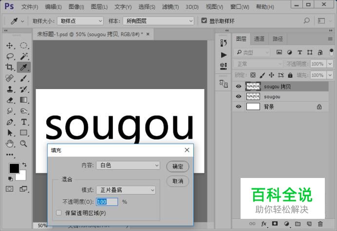Create a new group folder icon
Viewport: 337px width, 231px height.
click(298, 224)
